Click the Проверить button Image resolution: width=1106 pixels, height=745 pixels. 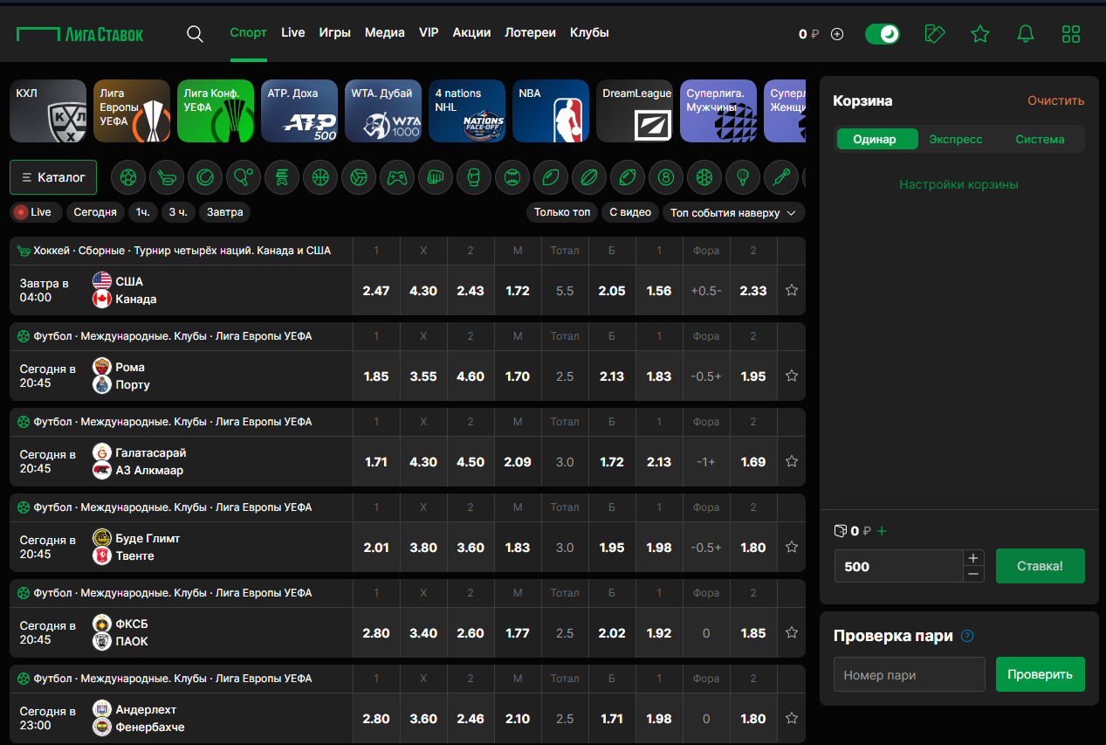pyautogui.click(x=1041, y=674)
